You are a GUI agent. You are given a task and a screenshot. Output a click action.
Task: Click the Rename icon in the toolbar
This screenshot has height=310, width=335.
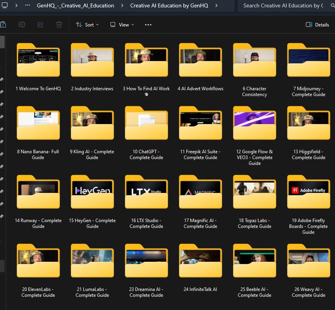pyautogui.click(x=22, y=25)
